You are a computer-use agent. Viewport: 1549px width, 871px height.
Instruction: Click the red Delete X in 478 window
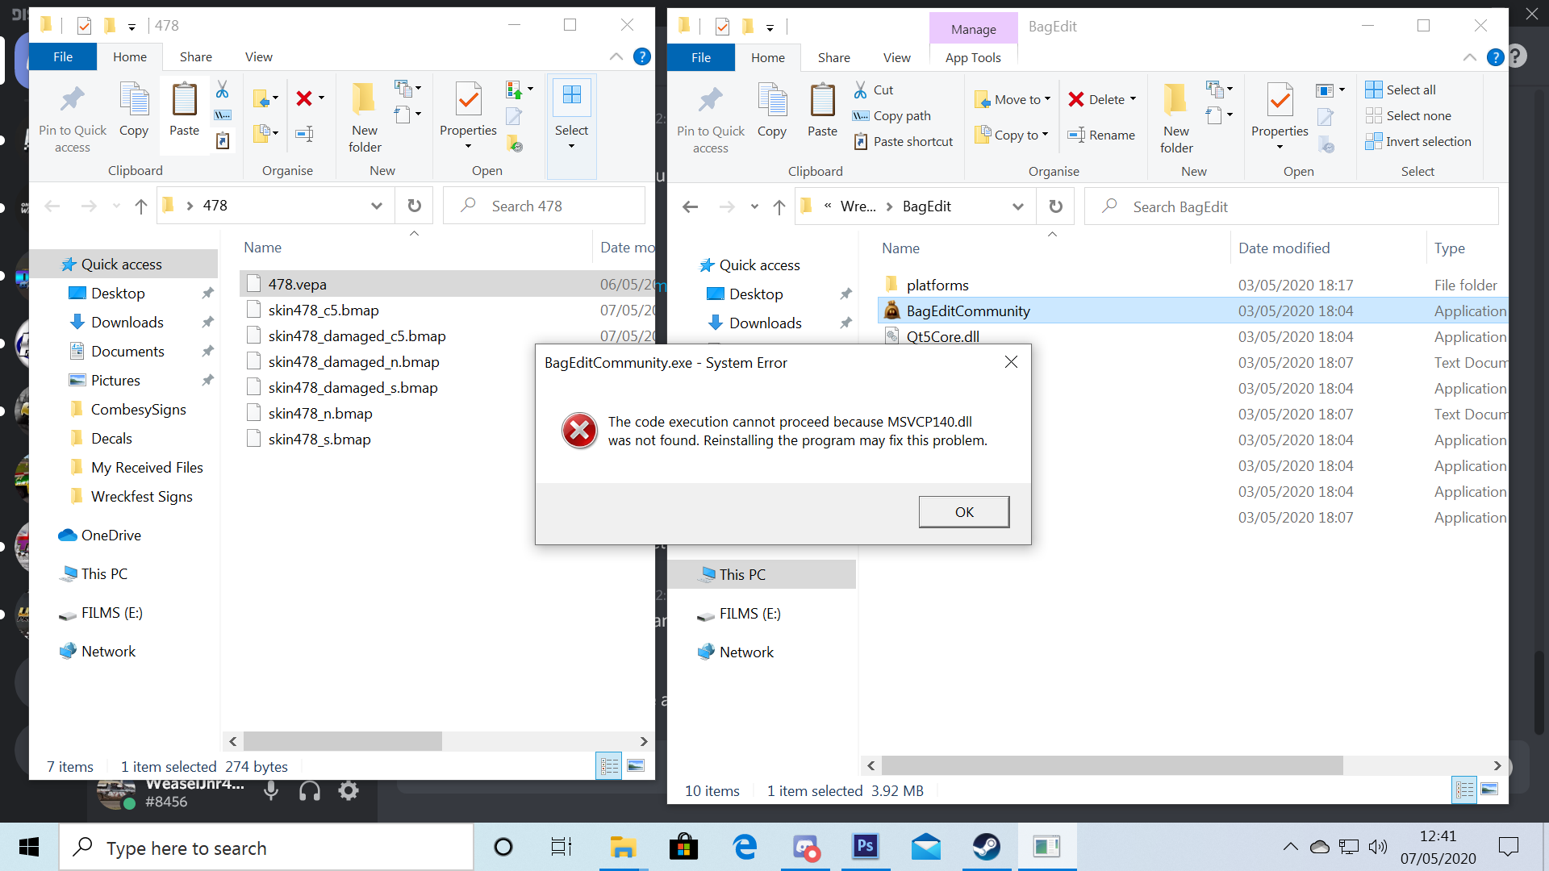tap(304, 98)
